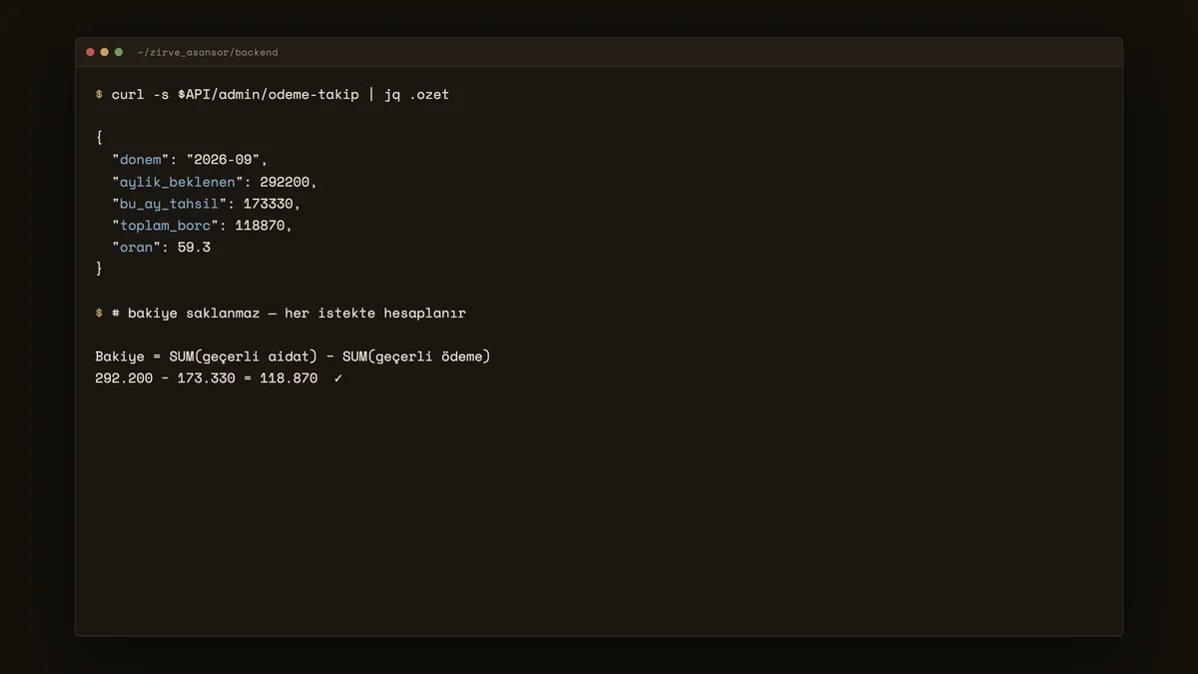Click the "oran" key

137,248
